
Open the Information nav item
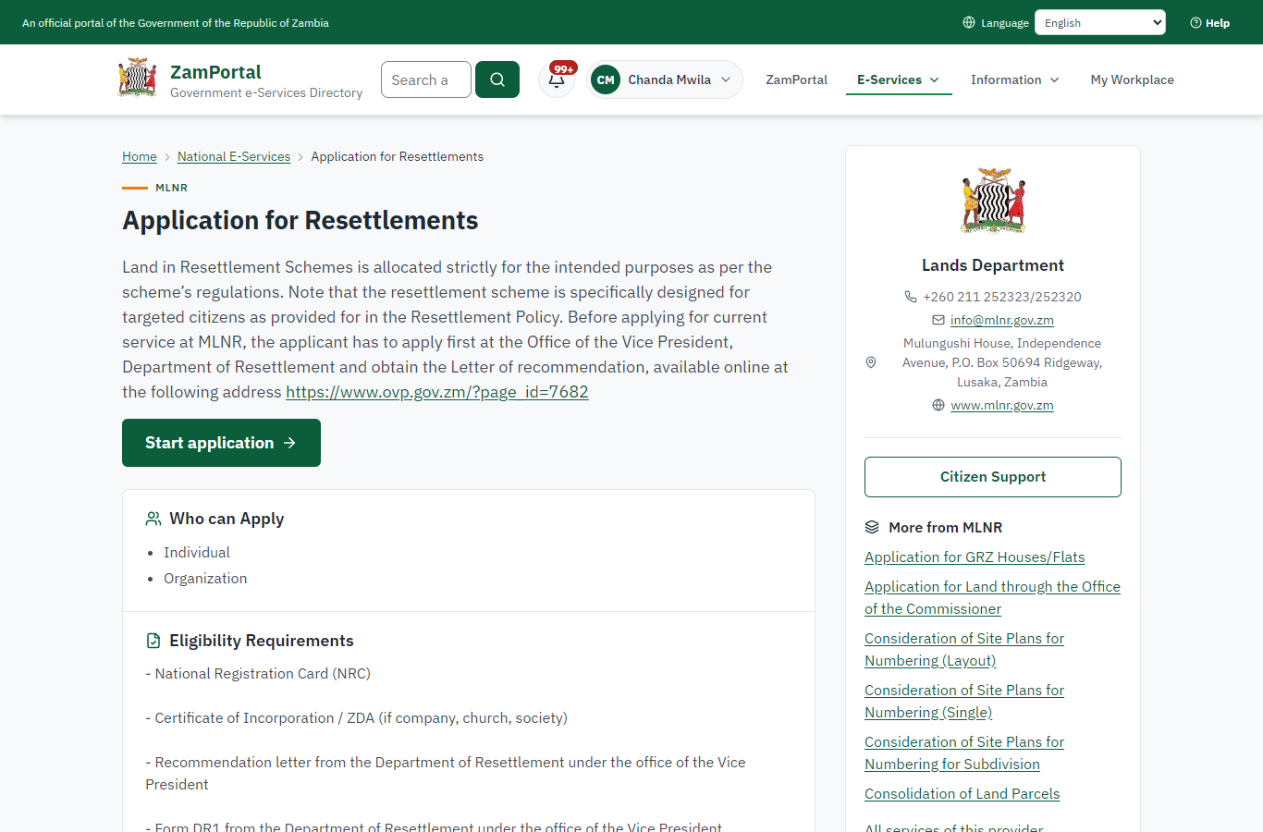(x=1015, y=80)
